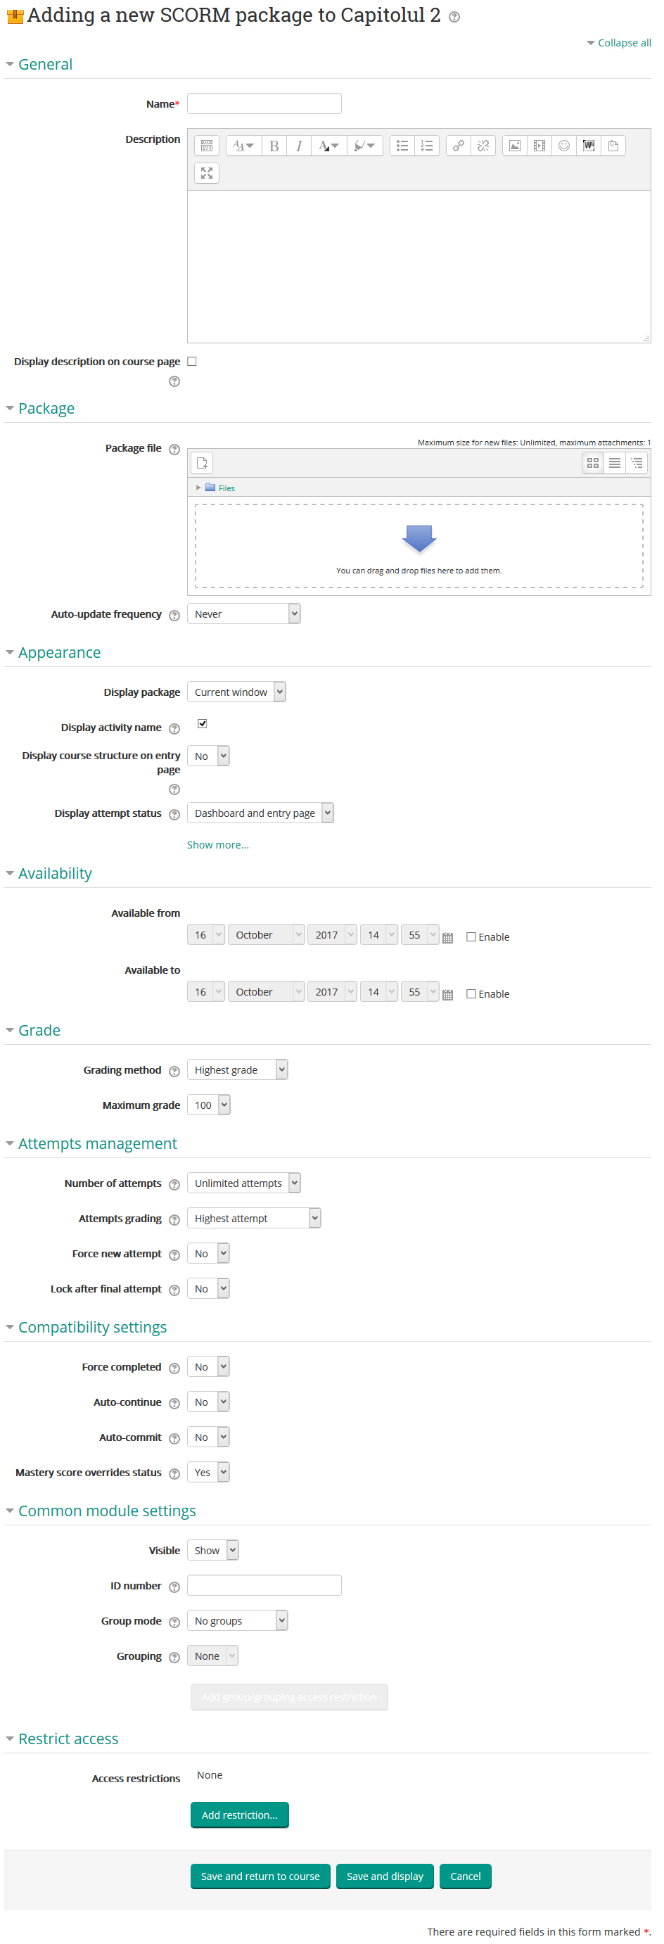This screenshot has width=664, height=1944.
Task: Uncheck the Display activity name checkbox
Action: click(202, 724)
